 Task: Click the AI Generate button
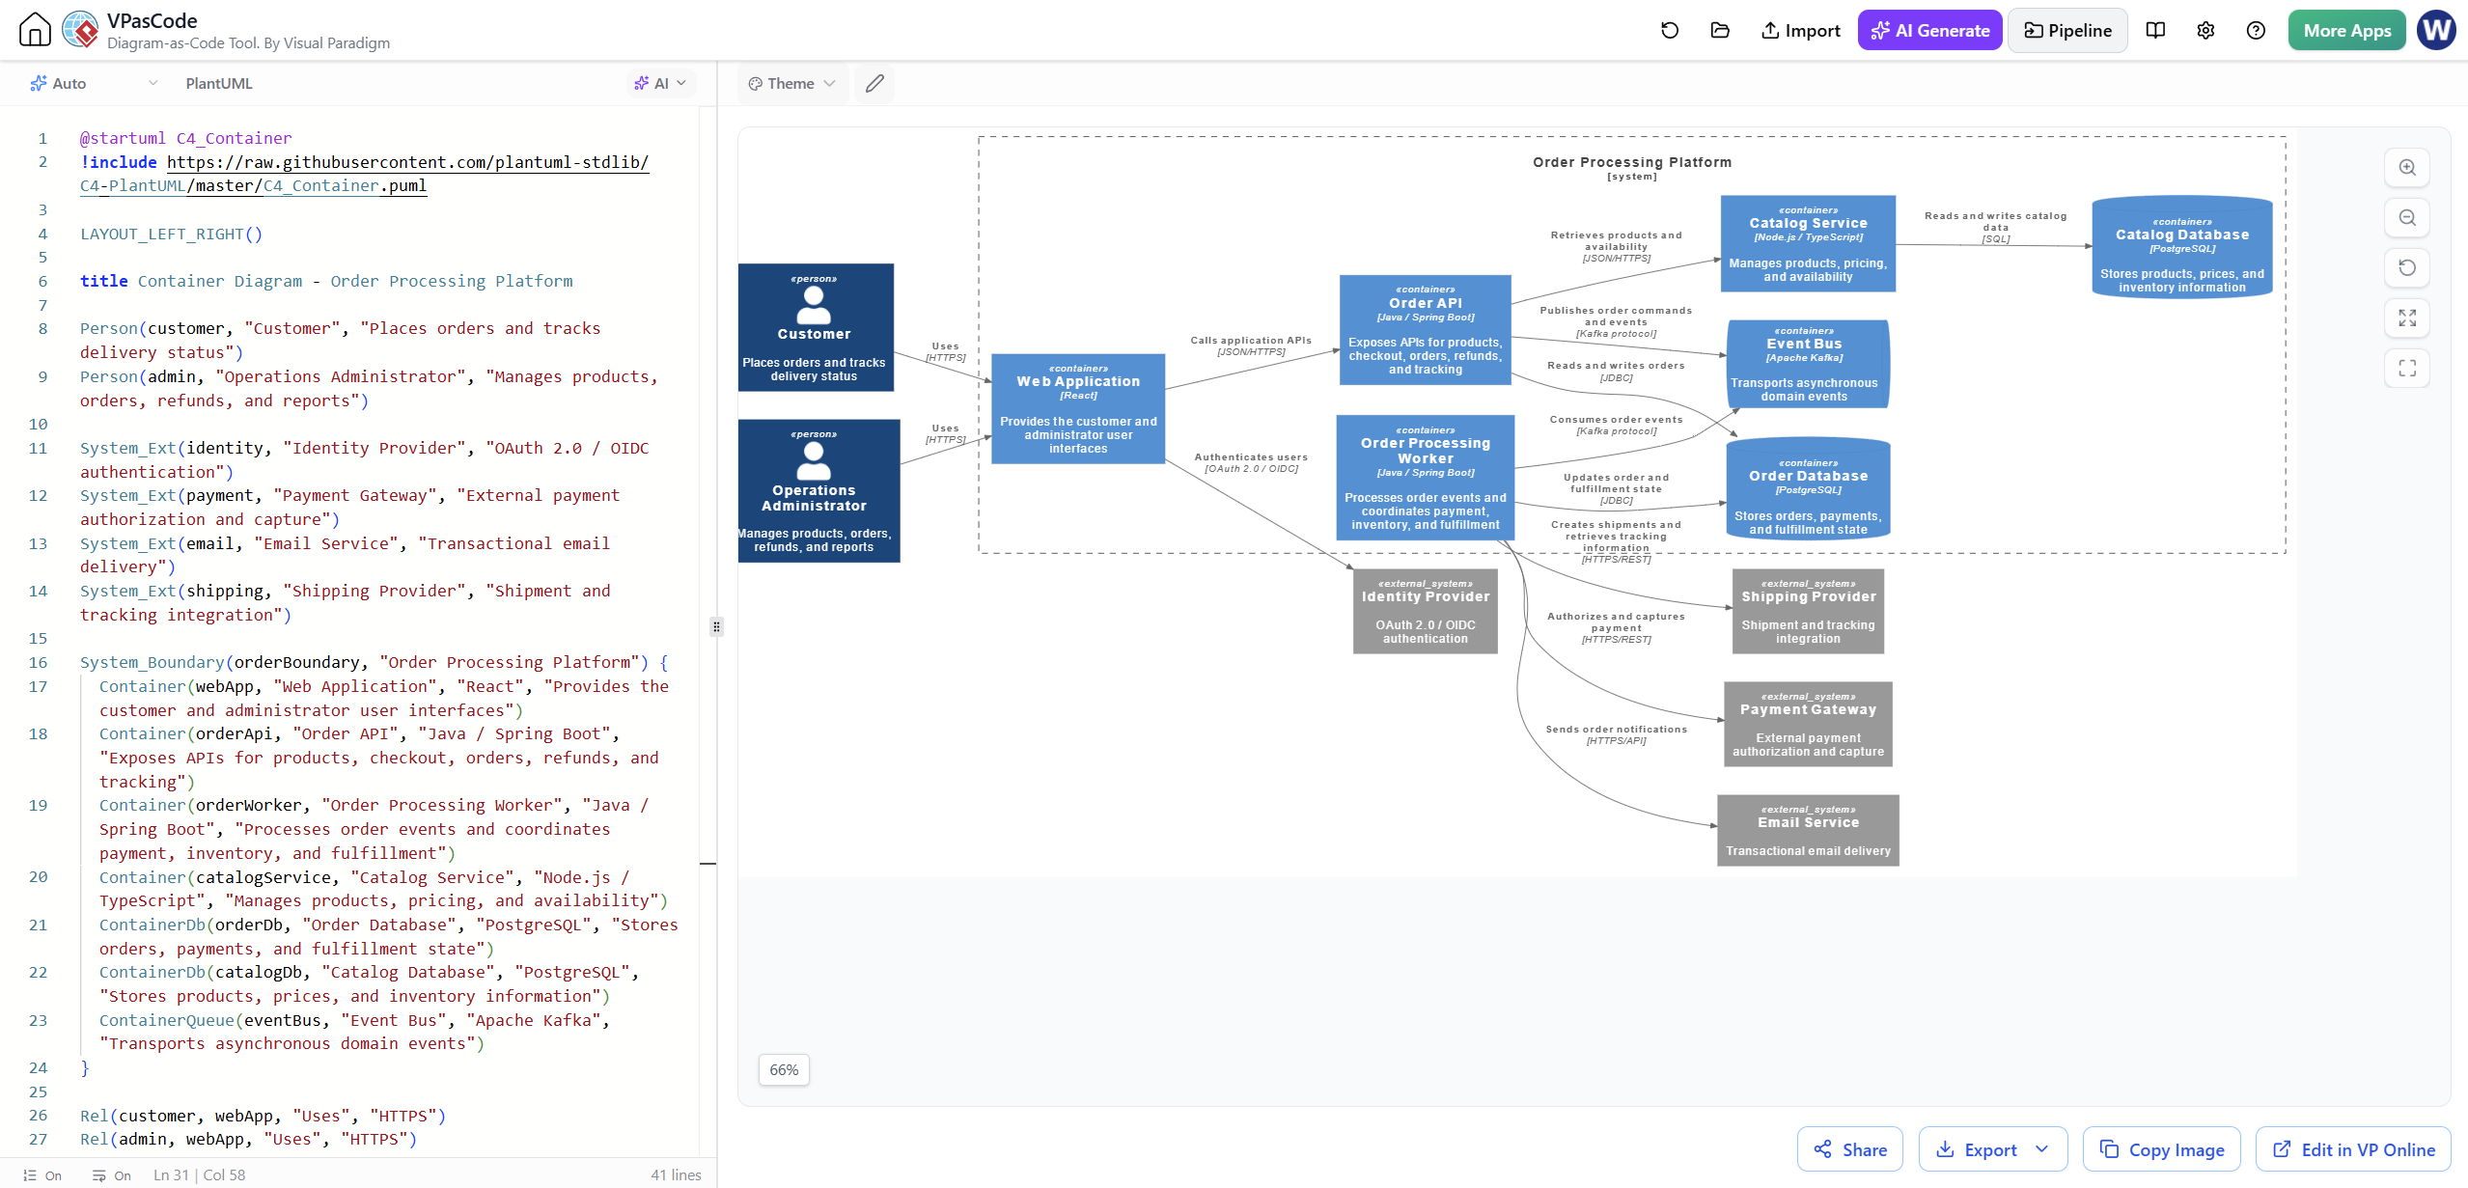tap(1930, 31)
